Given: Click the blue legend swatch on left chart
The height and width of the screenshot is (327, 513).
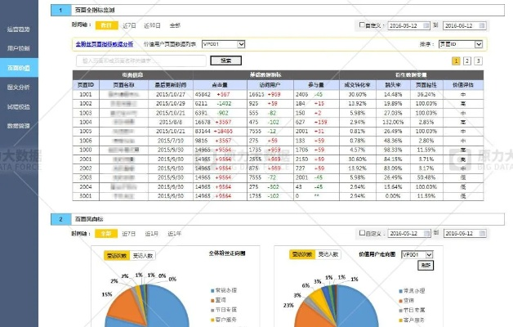Looking at the screenshot, I should (x=211, y=289).
